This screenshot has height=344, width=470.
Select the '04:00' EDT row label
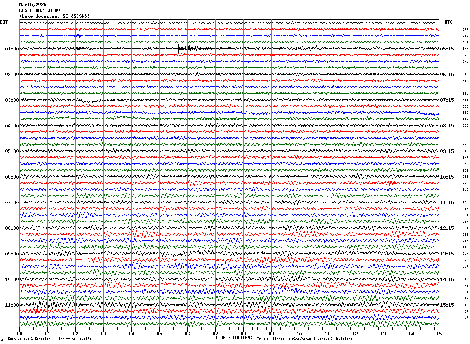[x=12, y=126]
